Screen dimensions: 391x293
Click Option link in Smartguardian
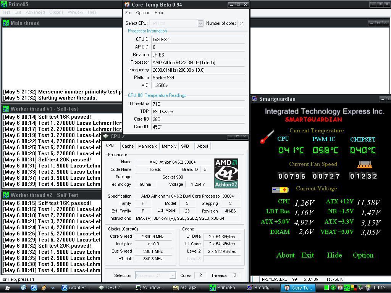363,255
